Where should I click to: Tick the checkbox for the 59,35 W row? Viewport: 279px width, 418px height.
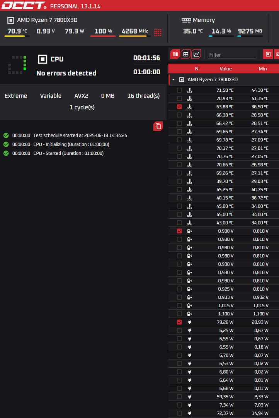point(179,397)
